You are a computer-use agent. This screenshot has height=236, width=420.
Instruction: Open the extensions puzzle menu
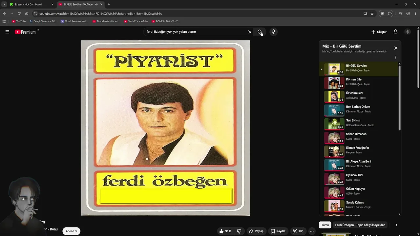(x=390, y=13)
